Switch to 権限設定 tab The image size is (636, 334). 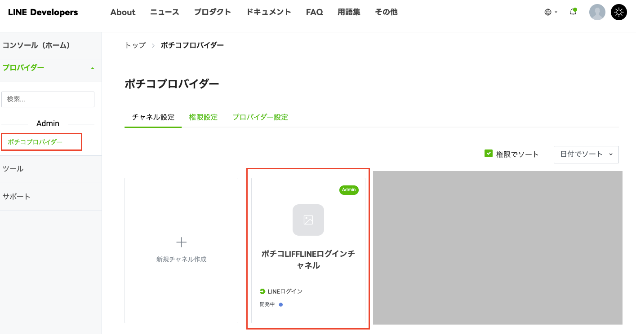(203, 117)
